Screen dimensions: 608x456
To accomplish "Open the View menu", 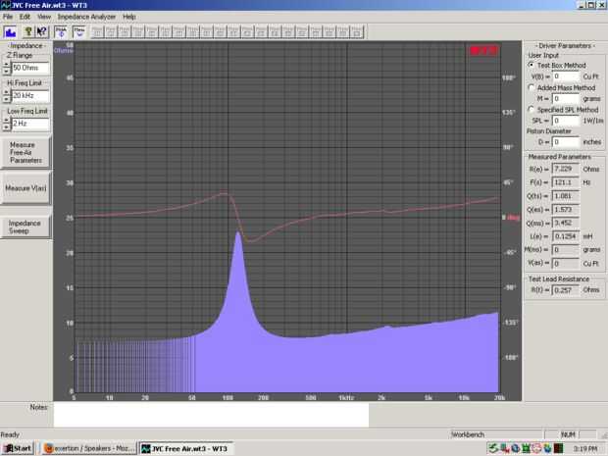I will (x=44, y=17).
